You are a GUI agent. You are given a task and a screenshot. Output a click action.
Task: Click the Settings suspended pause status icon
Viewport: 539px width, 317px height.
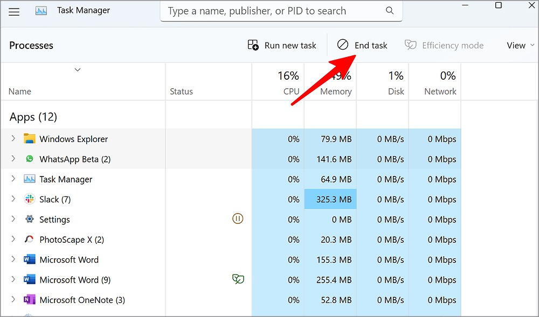click(238, 219)
